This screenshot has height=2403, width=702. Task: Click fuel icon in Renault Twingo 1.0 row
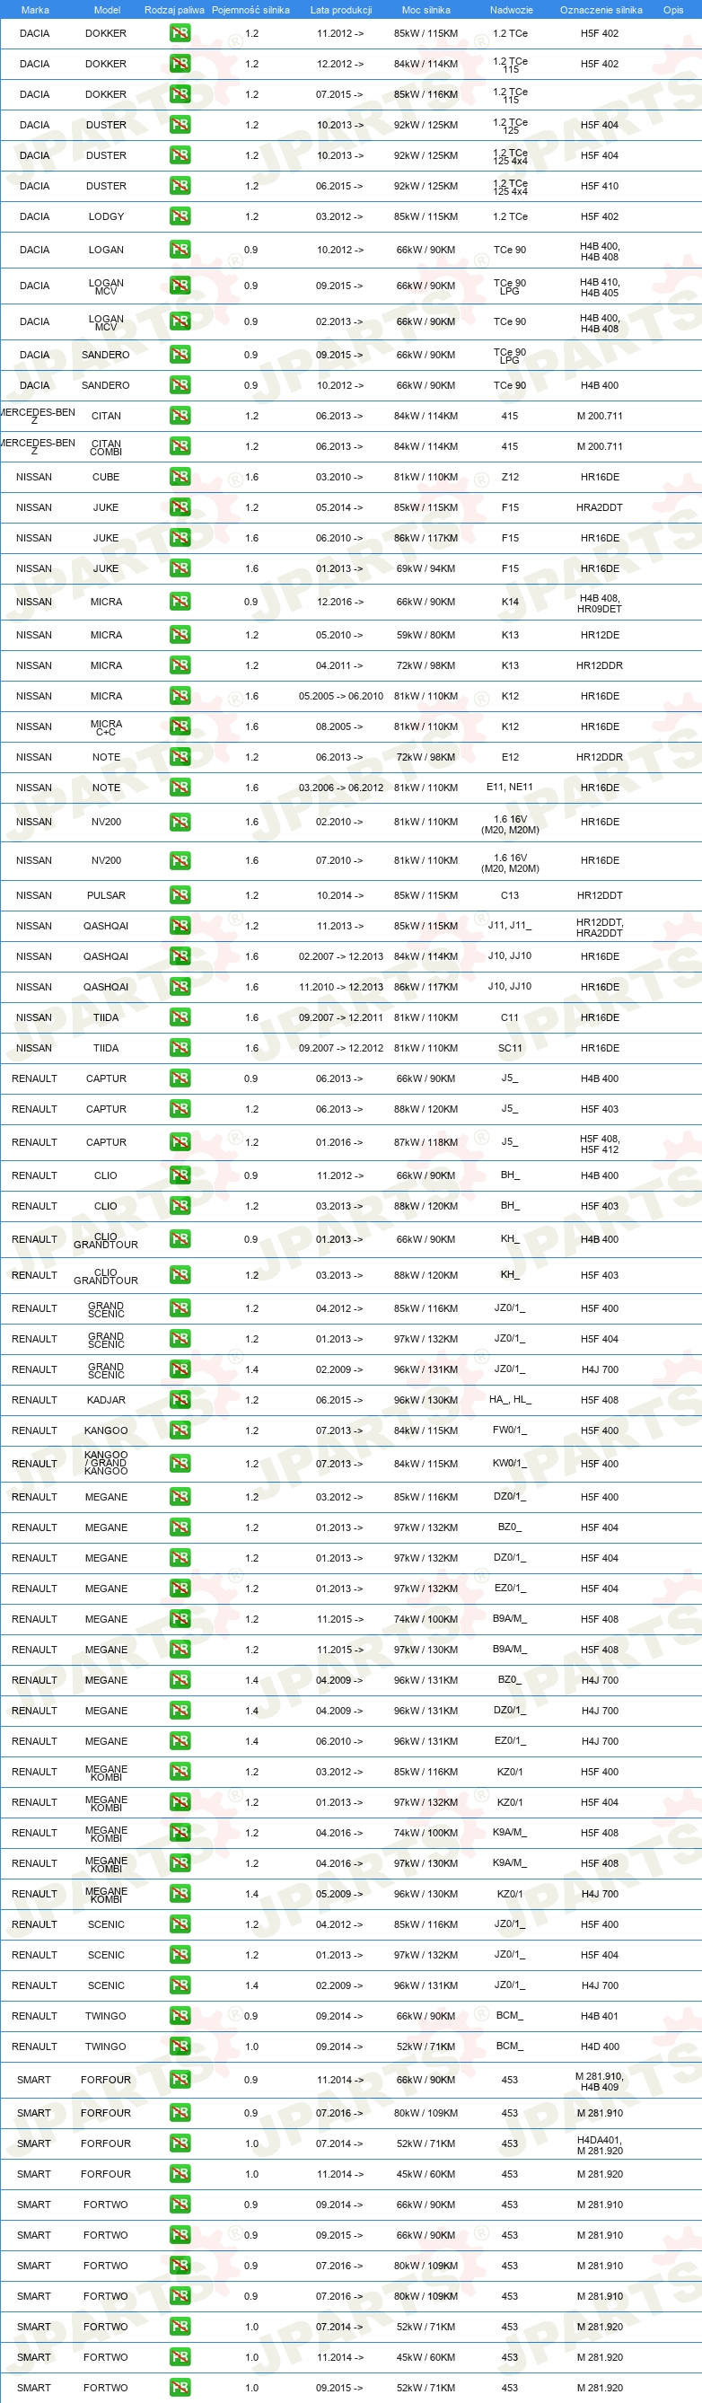180,2047
